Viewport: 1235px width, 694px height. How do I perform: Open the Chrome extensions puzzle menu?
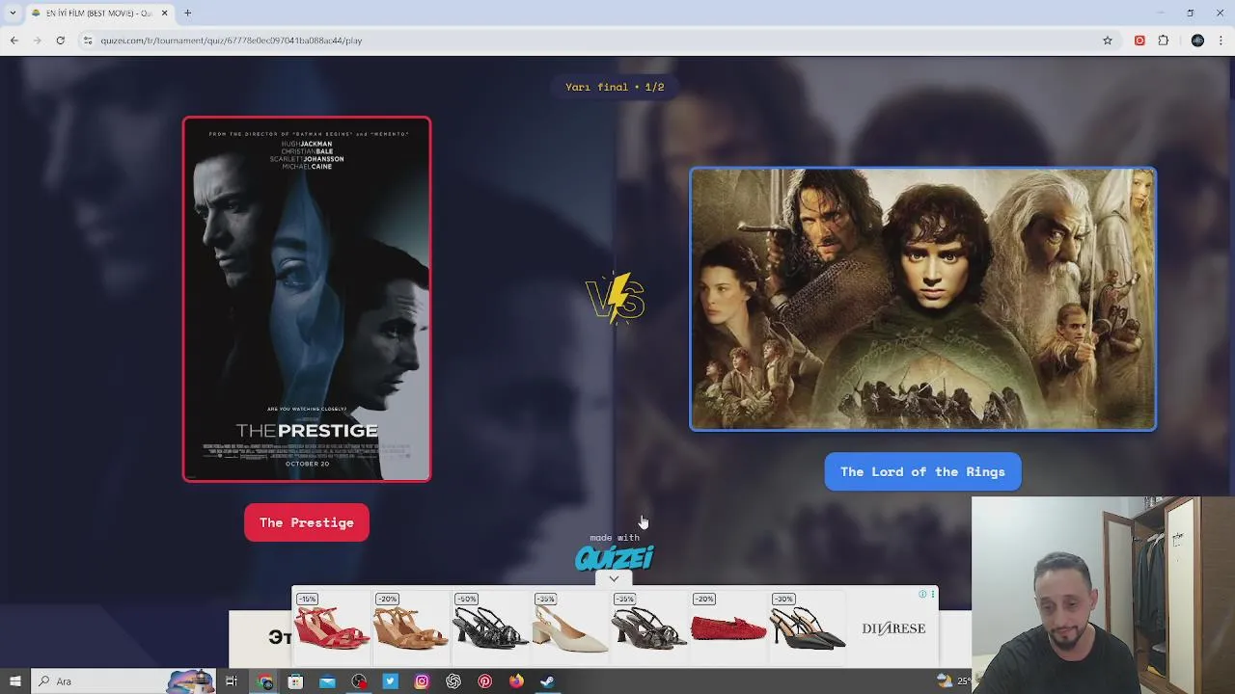tap(1163, 40)
